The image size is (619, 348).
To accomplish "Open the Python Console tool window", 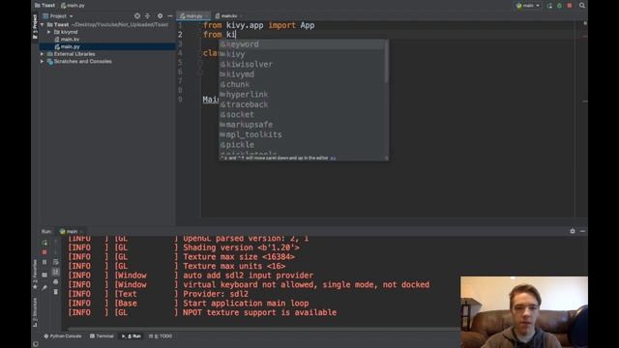I will 62,336.
